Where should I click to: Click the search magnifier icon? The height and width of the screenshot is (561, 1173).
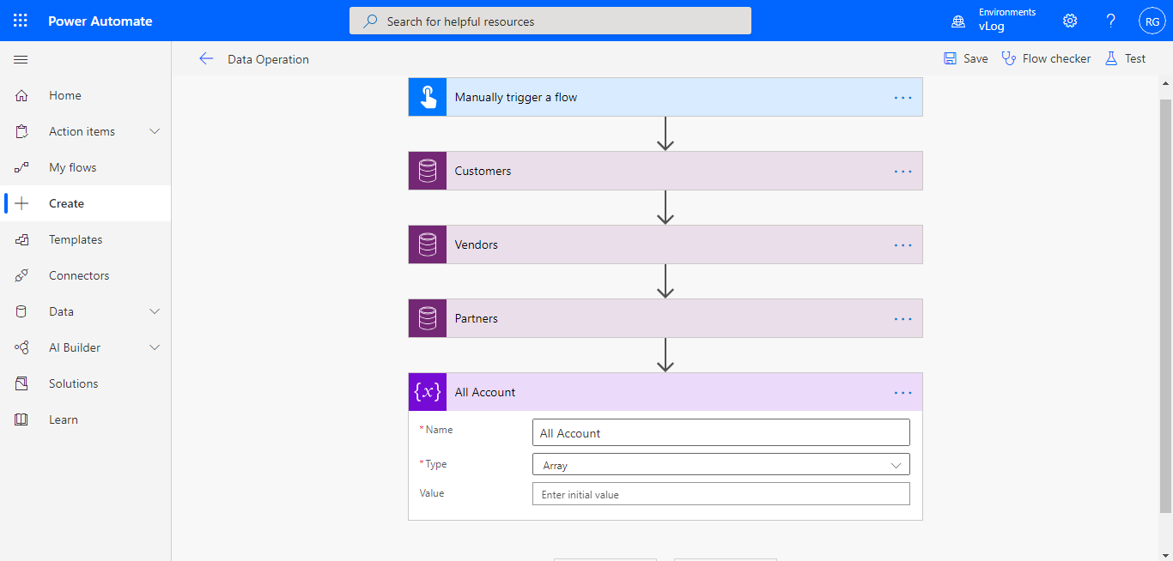[x=370, y=21]
